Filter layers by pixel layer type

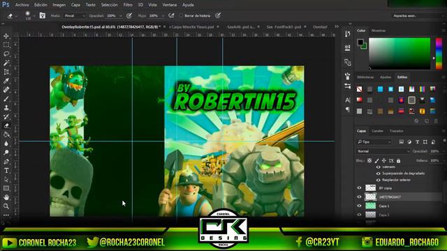tap(401, 142)
